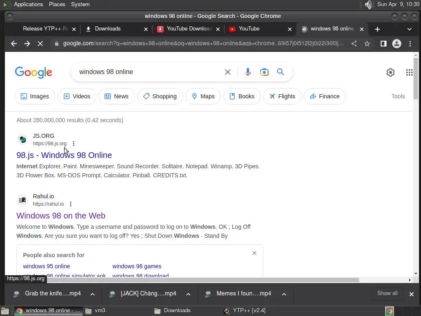Show the desktop from bottom panel
The height and width of the screenshot is (316, 421).
[x=5, y=311]
